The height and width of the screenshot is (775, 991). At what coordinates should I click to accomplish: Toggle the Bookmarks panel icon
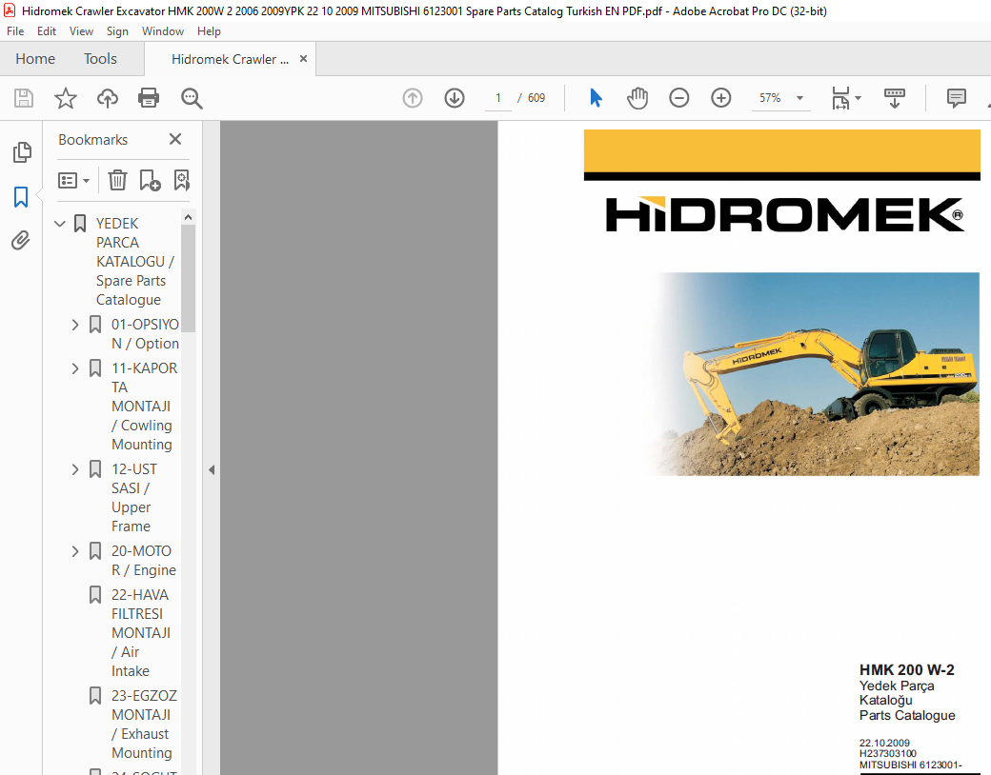point(21,197)
